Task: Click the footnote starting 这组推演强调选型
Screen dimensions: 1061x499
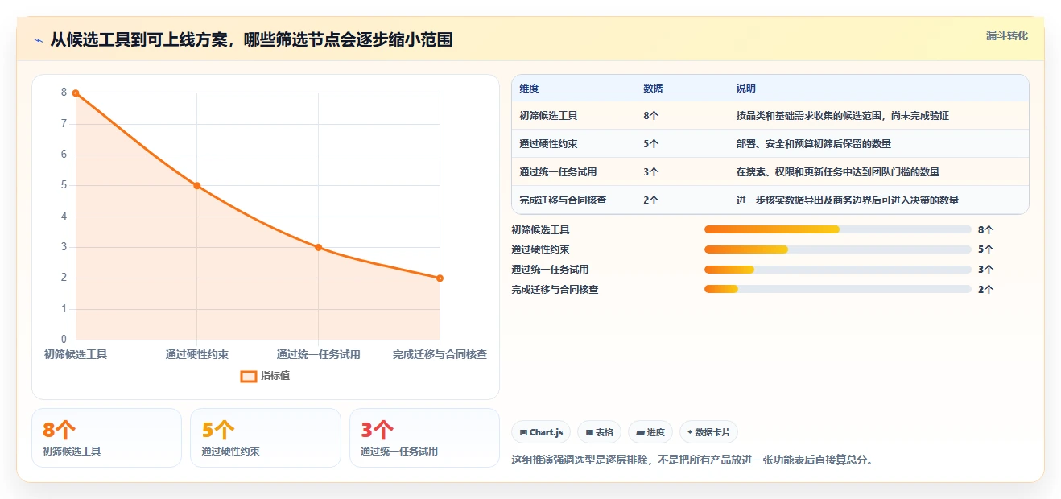Action: point(692,460)
